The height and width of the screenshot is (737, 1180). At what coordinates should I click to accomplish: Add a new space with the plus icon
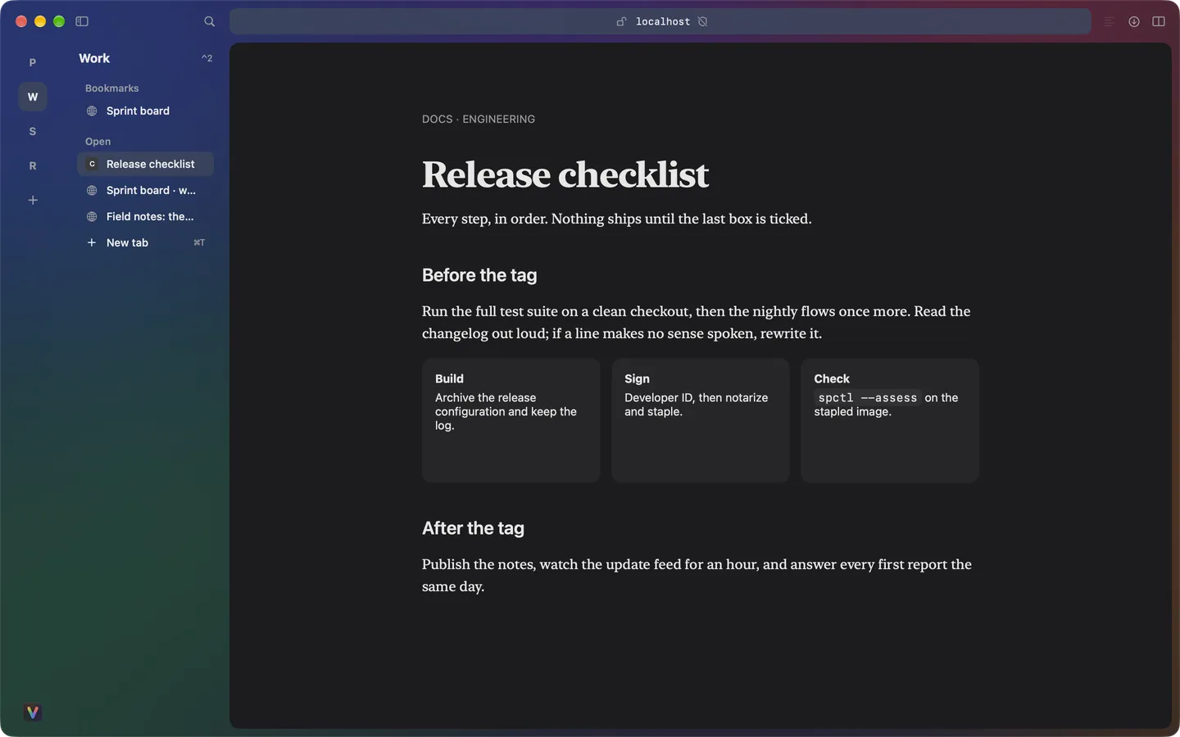tap(33, 200)
